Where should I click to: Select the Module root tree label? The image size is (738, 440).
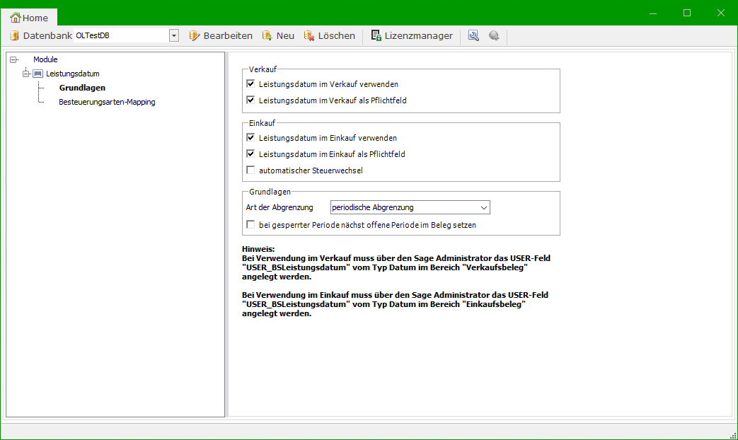click(45, 59)
